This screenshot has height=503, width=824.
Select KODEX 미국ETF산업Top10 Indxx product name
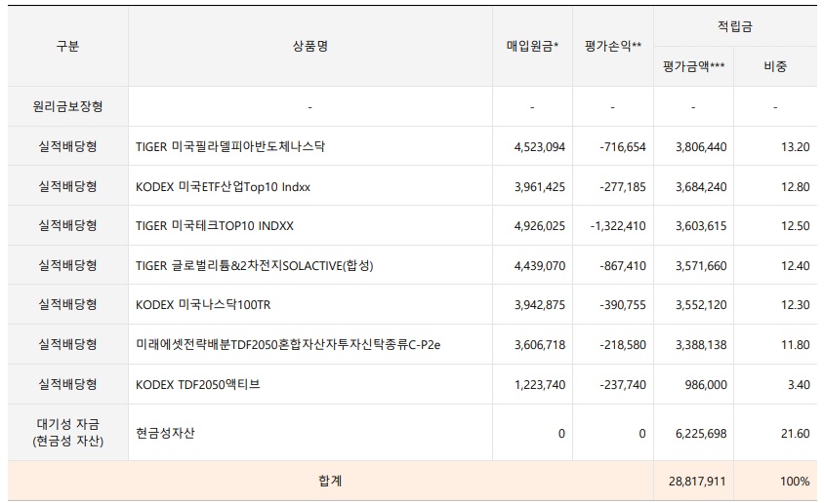click(223, 187)
